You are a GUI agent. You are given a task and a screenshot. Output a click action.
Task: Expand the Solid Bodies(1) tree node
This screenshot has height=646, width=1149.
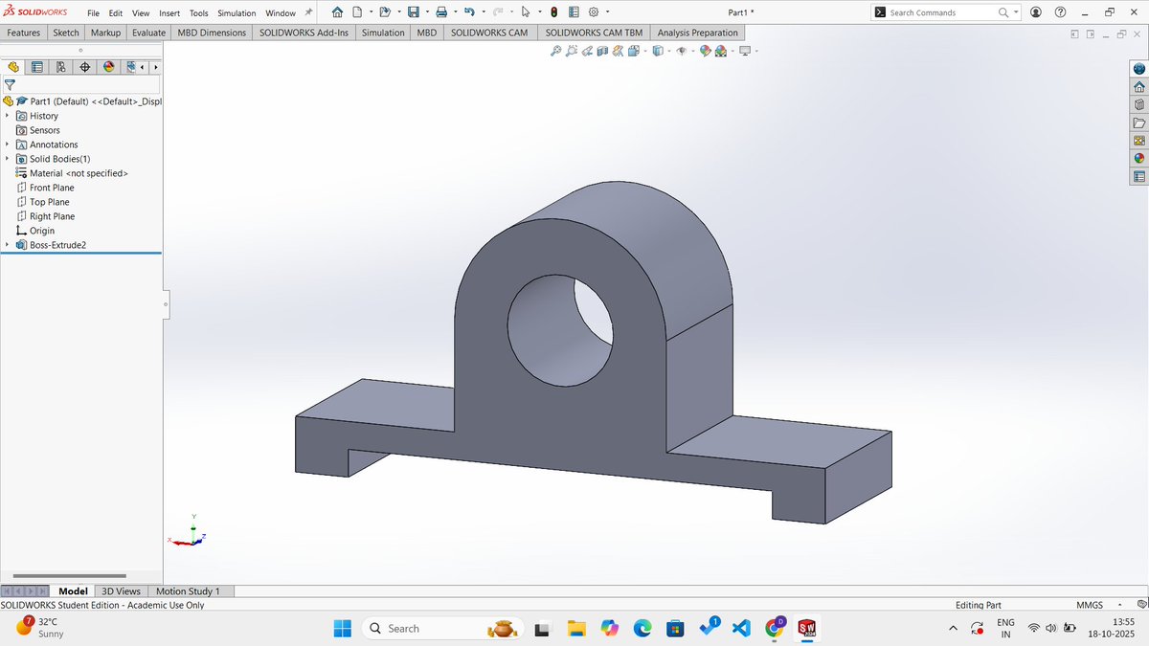point(8,159)
